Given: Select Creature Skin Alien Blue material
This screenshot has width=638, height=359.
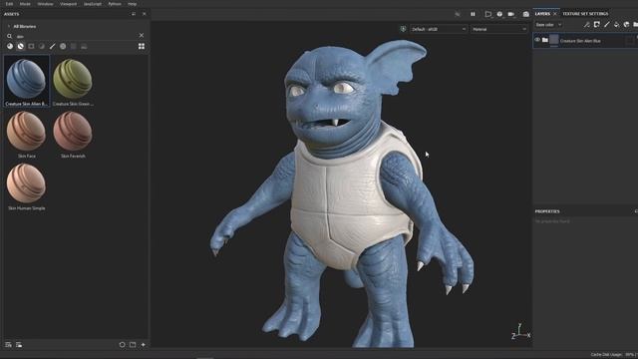Looking at the screenshot, I should [27, 82].
